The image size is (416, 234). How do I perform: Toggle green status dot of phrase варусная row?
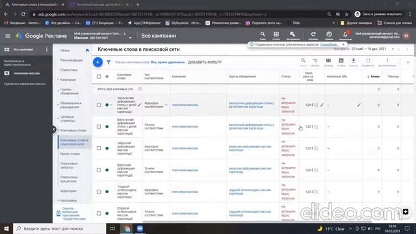[x=107, y=148]
